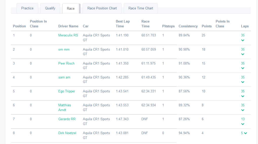This screenshot has height=144, width=258.
Task: Expand Dirk Noetzel 5 laps chevron
Action: [x=245, y=133]
